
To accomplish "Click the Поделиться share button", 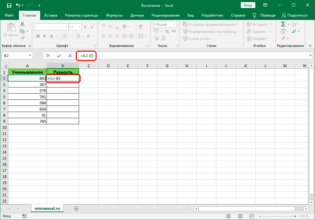I will coord(294,15).
